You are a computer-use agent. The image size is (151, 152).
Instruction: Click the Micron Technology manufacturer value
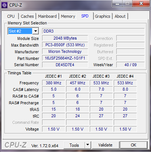tap(65, 51)
